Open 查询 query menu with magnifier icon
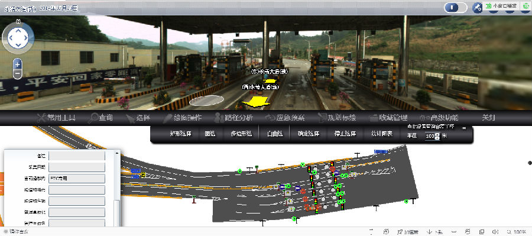 point(100,118)
